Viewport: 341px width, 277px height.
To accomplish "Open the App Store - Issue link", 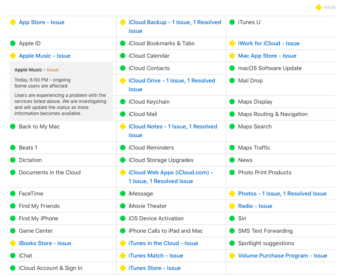I will point(42,22).
